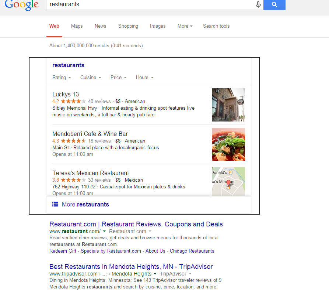329x294 pixels.
Task: Click the Google logo
Action: (x=22, y=5)
